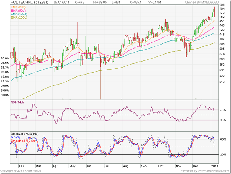Click the 30.0M volume axis label
Screen dimensions: 231x174
(5, 58)
